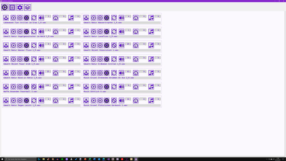Click upload icon of Plötzliches Geräusch track
The height and width of the screenshot is (161, 286).
click(x=86, y=100)
